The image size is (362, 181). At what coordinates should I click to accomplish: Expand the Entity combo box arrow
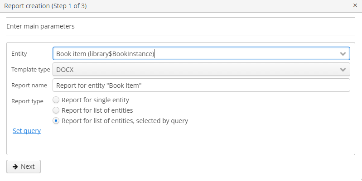pos(343,54)
